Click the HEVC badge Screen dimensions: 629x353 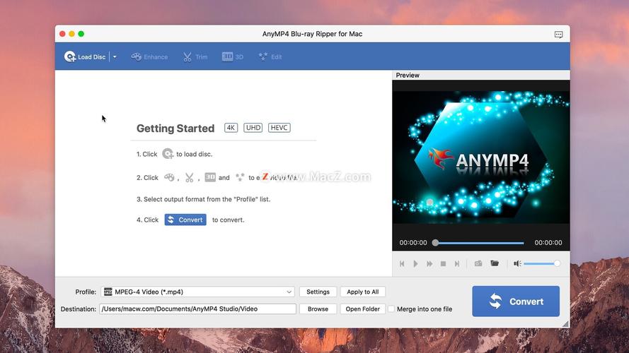[279, 128]
